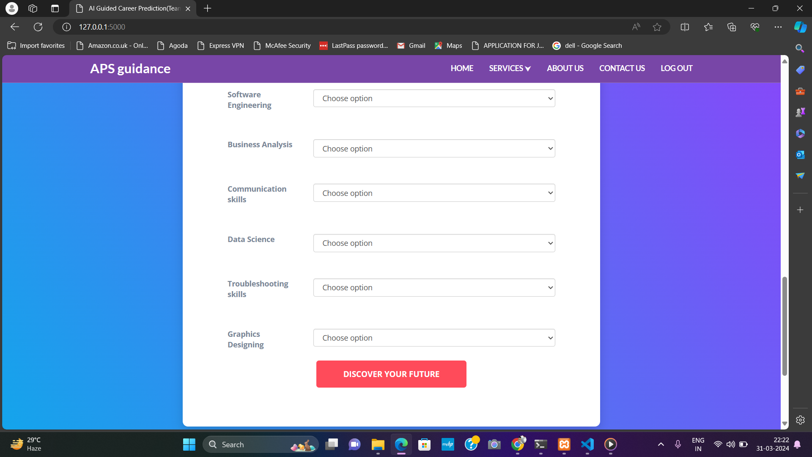Click LOG OUT link

pos(676,68)
